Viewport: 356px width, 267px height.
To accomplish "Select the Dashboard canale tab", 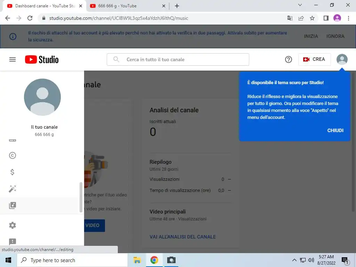I will click(44, 6).
